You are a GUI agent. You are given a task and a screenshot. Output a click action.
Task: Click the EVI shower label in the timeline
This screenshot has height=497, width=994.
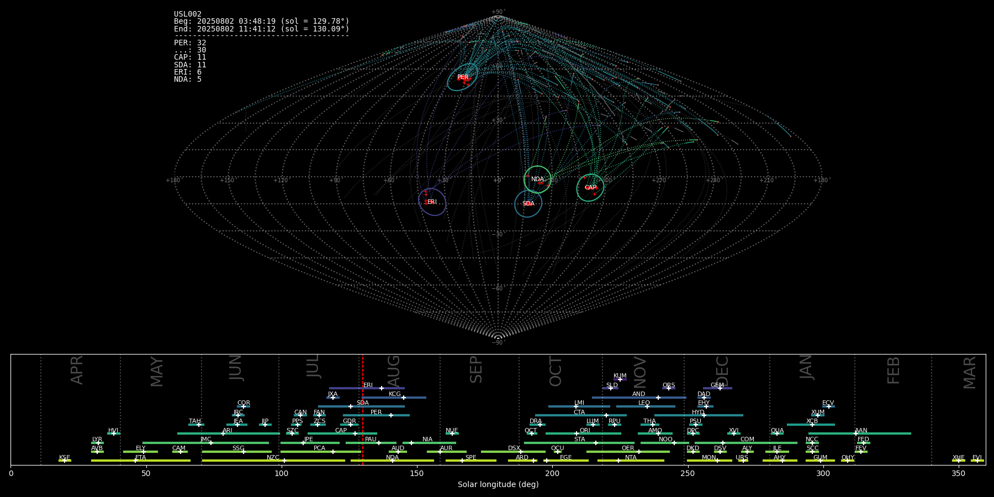pos(977,458)
